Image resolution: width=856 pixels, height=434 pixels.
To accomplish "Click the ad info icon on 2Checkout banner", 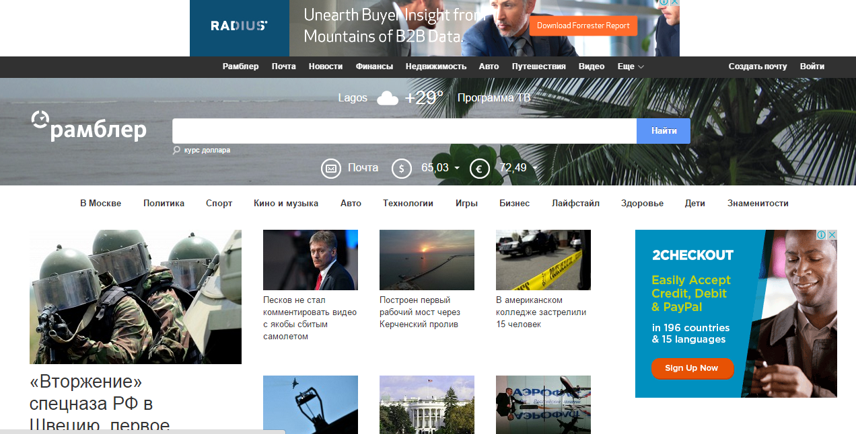I will (822, 235).
